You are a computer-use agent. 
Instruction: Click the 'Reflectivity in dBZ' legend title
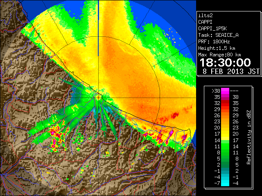(249, 137)
